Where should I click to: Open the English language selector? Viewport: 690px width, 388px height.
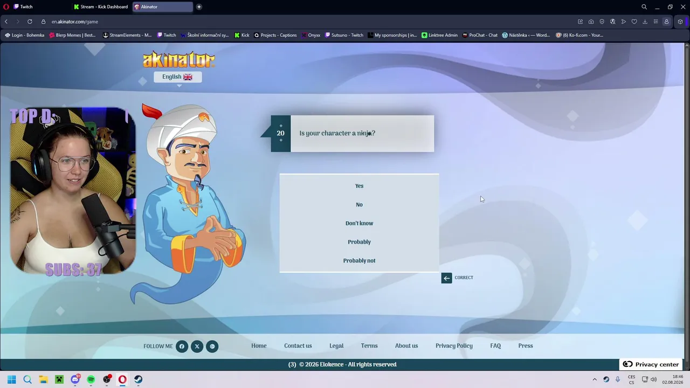(x=177, y=77)
